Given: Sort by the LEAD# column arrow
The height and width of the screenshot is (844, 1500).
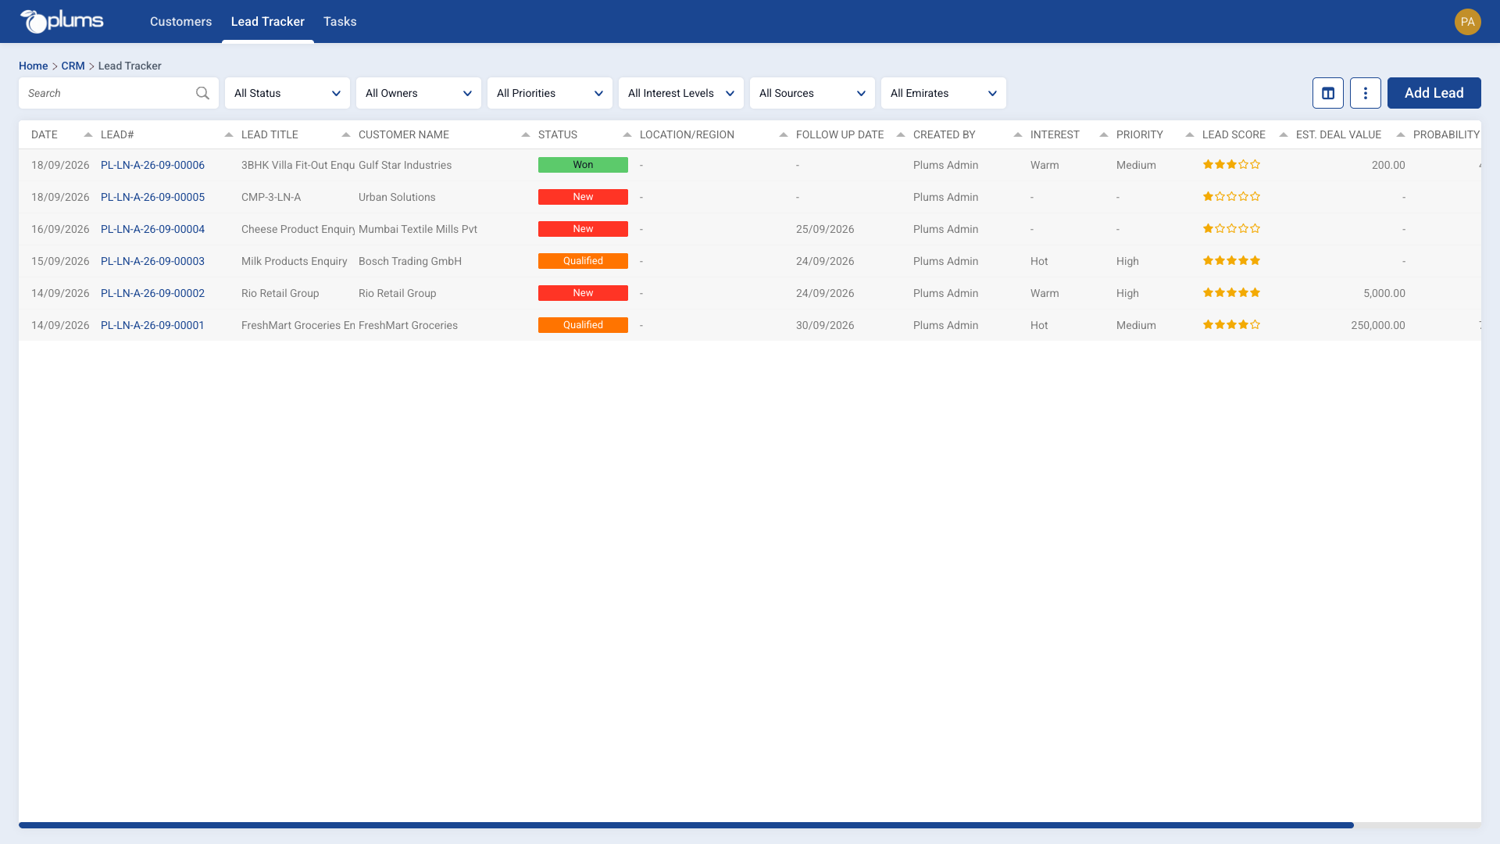Looking at the screenshot, I should [229, 134].
